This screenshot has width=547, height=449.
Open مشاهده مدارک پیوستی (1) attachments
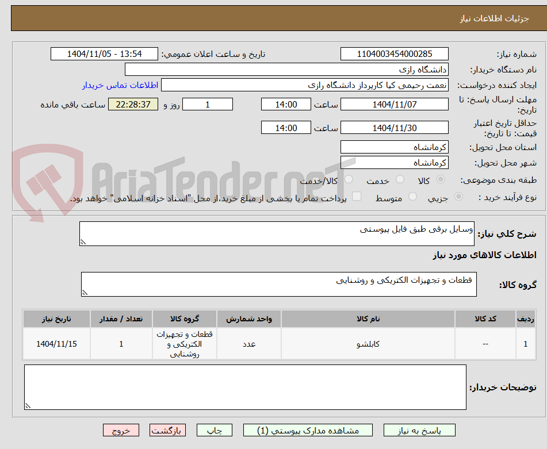click(308, 430)
